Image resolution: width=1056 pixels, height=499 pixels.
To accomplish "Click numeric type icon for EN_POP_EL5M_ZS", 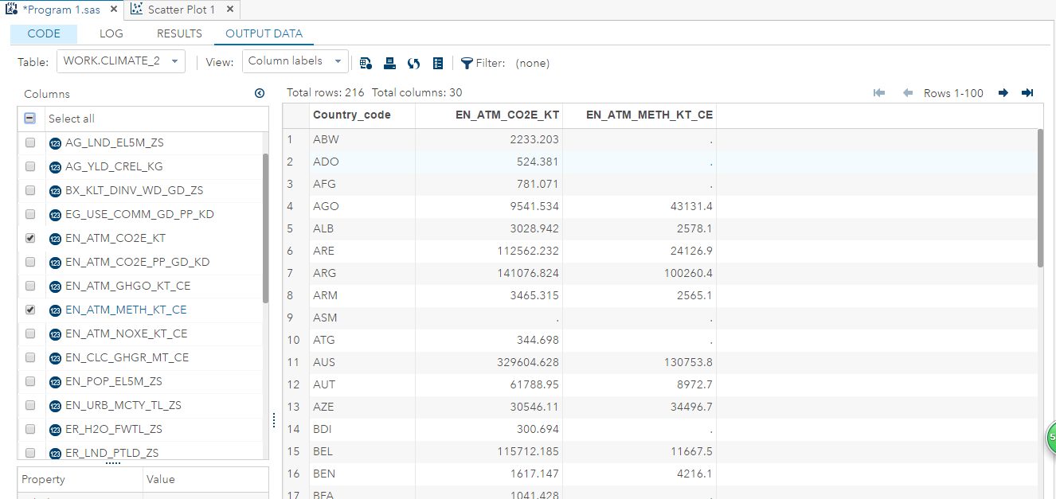I will pos(55,382).
